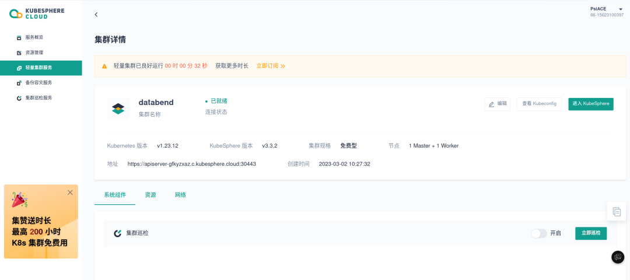
Task: Click the floating document copy icon
Action: pyautogui.click(x=617, y=211)
